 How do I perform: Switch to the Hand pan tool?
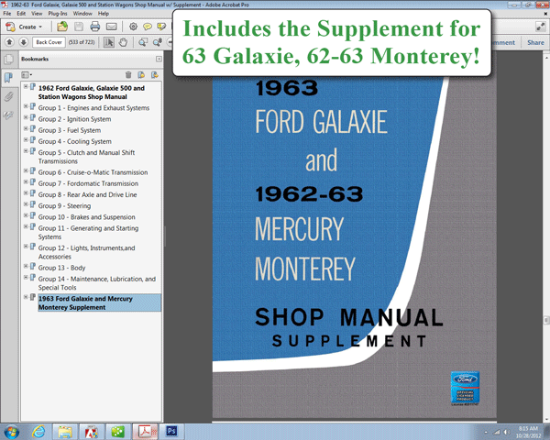tap(123, 42)
